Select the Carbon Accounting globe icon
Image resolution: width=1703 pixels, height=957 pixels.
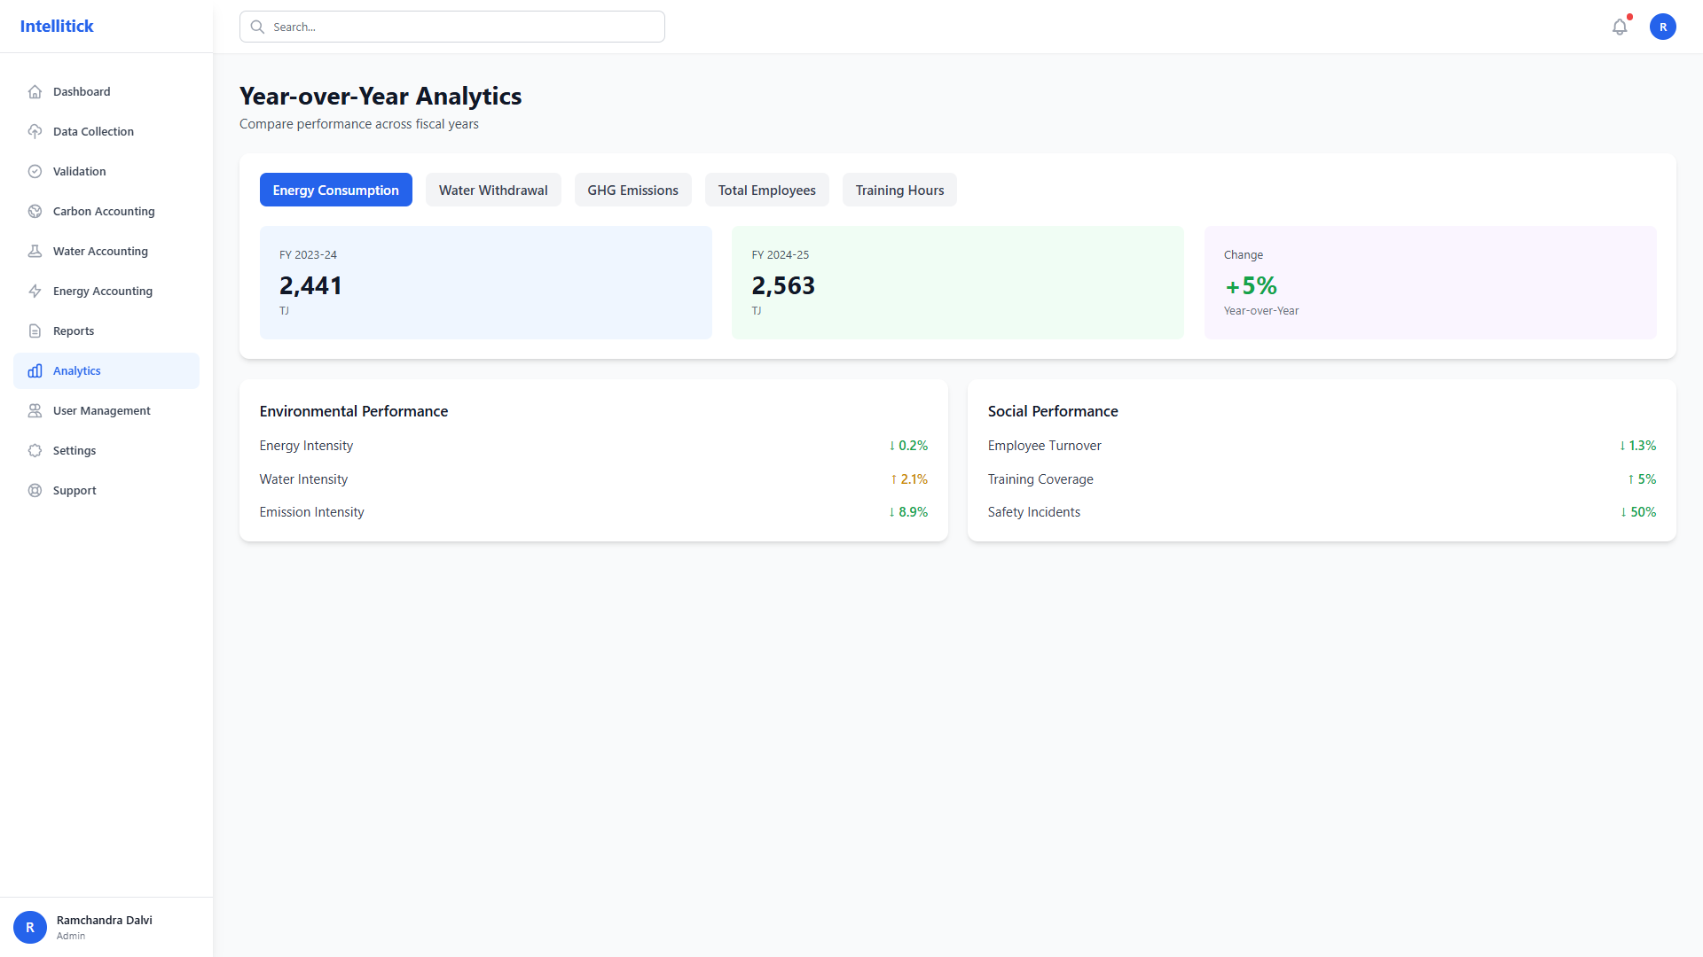(x=35, y=211)
